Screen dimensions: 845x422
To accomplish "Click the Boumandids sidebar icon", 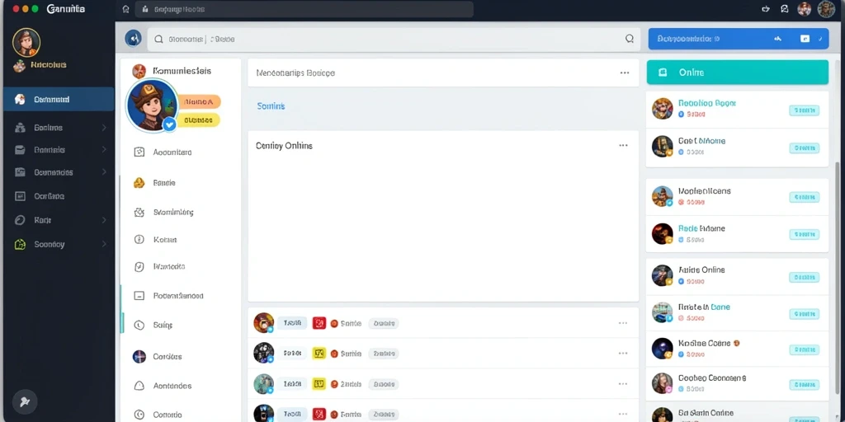I will pyautogui.click(x=20, y=172).
